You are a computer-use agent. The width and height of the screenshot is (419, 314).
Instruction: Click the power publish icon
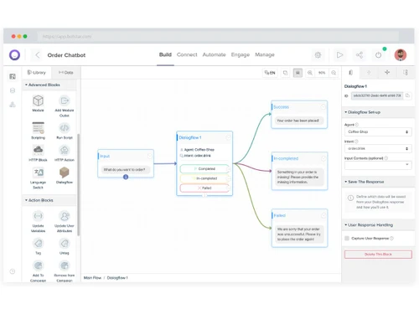point(378,55)
